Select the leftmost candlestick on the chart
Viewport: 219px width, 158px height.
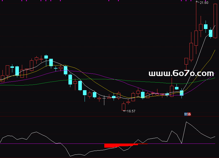click(x=2, y=78)
